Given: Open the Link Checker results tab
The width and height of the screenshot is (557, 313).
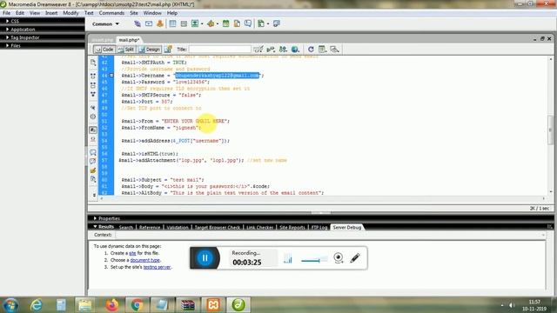Looking at the screenshot, I should click(x=259, y=227).
